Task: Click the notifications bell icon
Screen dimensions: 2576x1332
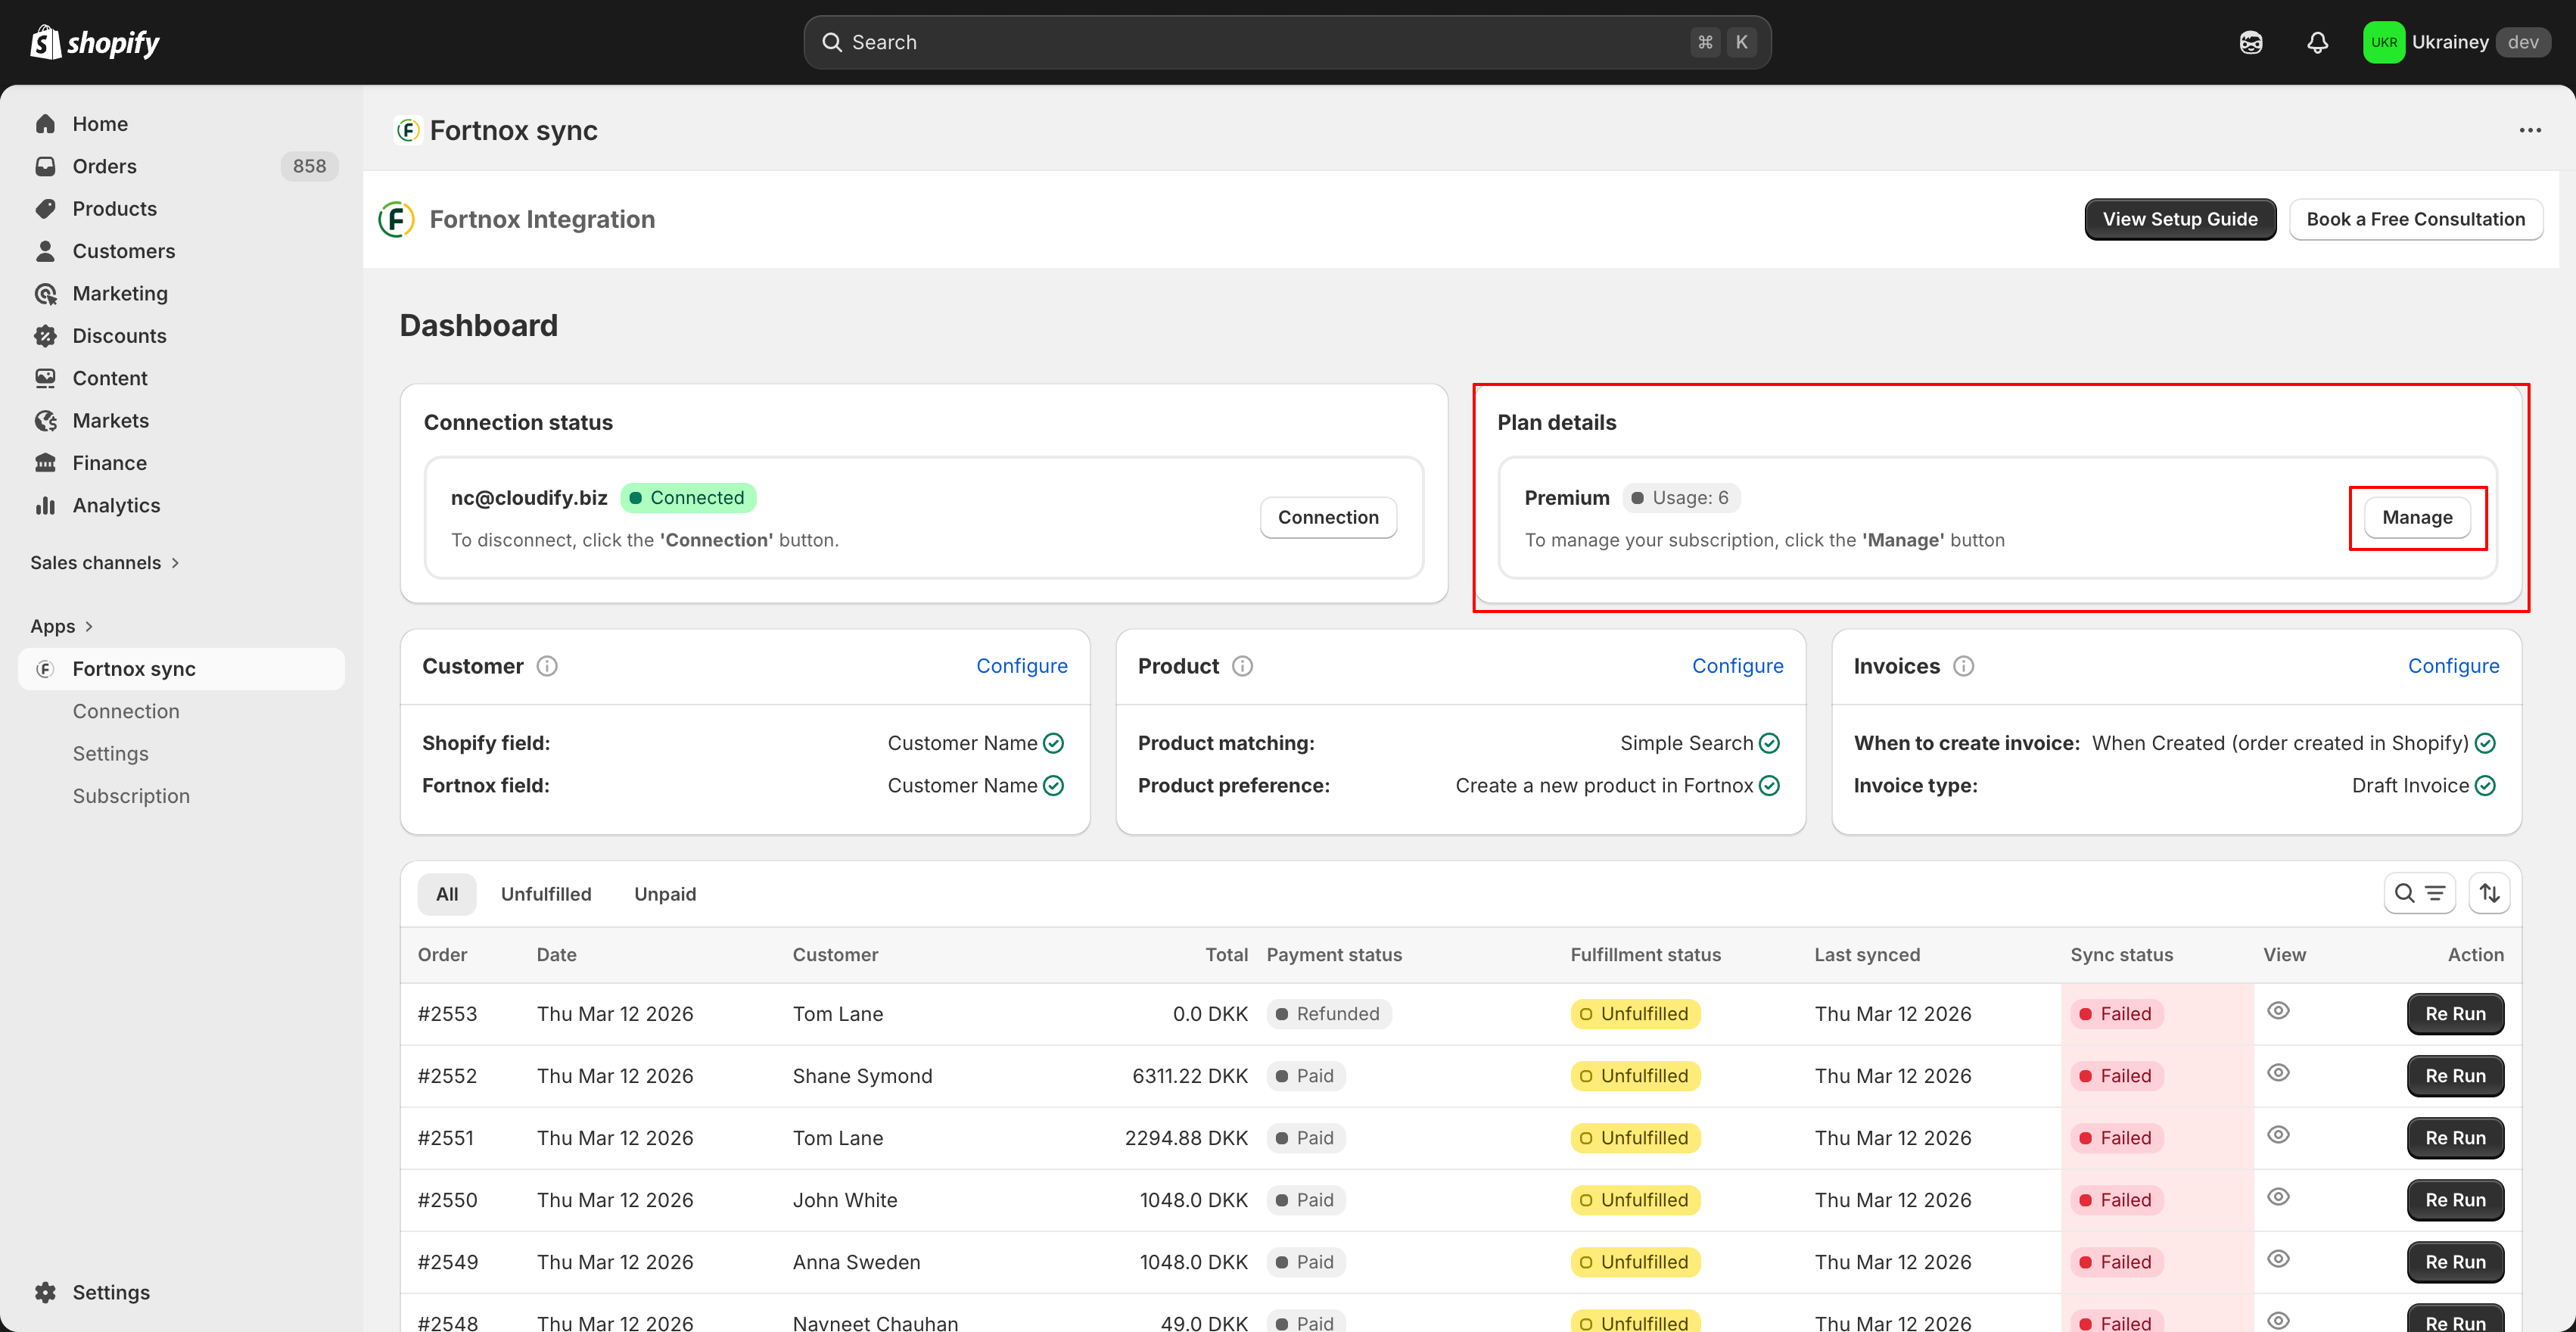Action: point(2317,42)
